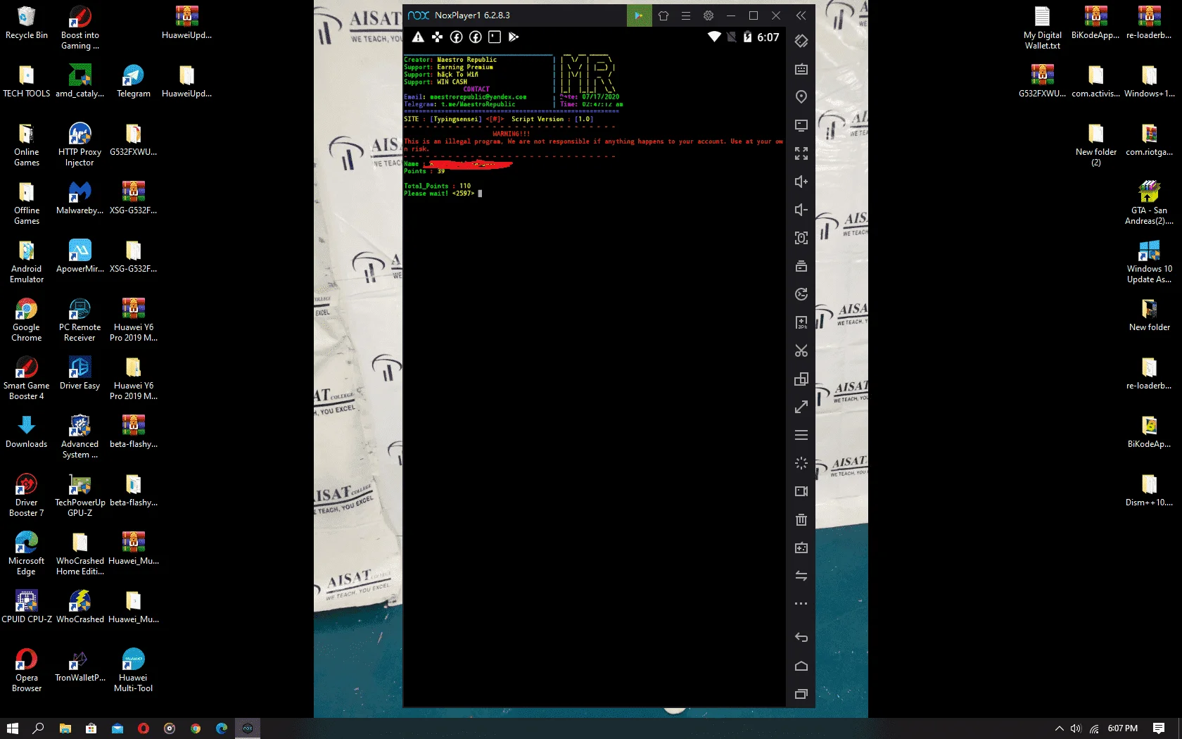This screenshot has height=739, width=1182.
Task: Open the Windows Start menu
Action: click(12, 728)
